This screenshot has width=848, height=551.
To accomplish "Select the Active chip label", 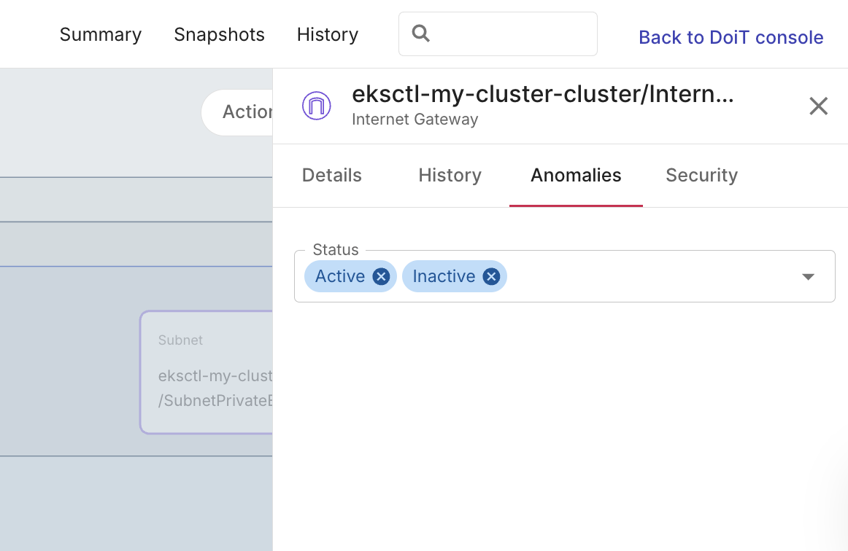I will tap(339, 276).
